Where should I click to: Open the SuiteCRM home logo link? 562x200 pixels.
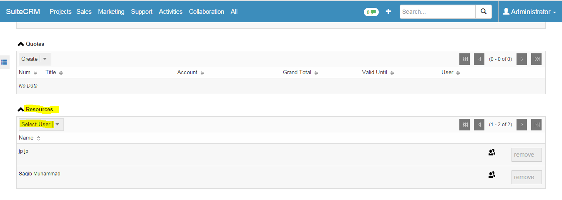(x=23, y=12)
